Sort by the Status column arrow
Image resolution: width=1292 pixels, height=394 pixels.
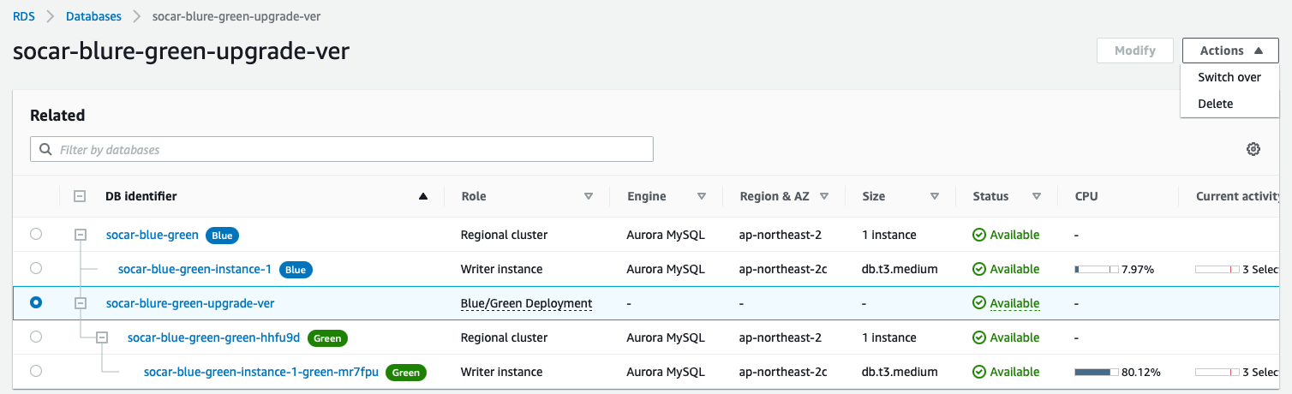pos(1037,196)
